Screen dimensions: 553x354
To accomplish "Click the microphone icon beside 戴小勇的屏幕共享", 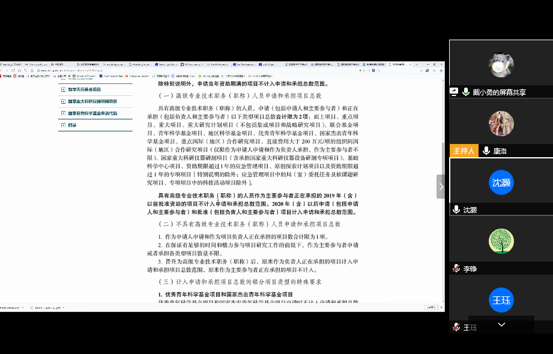I will pyautogui.click(x=465, y=92).
